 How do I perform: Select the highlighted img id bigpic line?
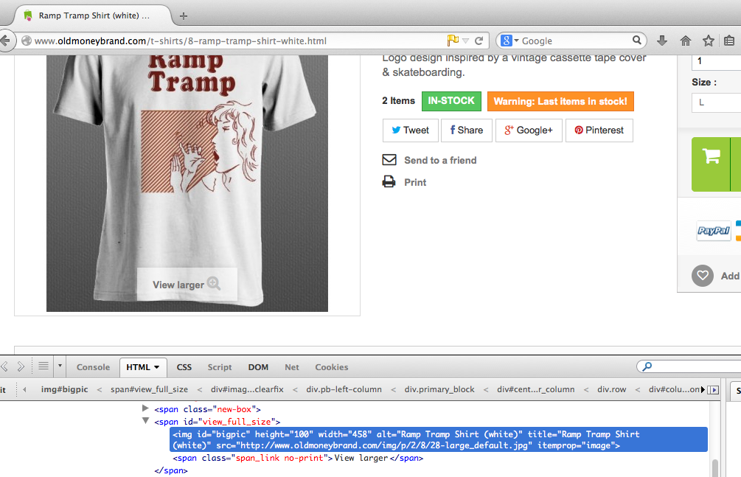coord(439,439)
